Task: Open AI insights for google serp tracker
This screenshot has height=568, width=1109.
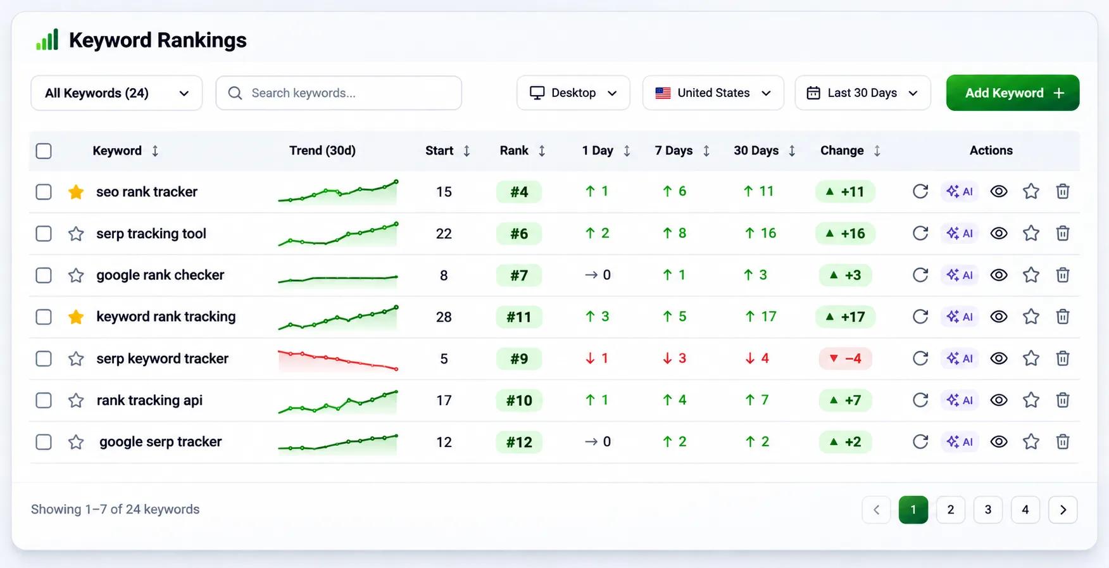Action: click(x=960, y=441)
